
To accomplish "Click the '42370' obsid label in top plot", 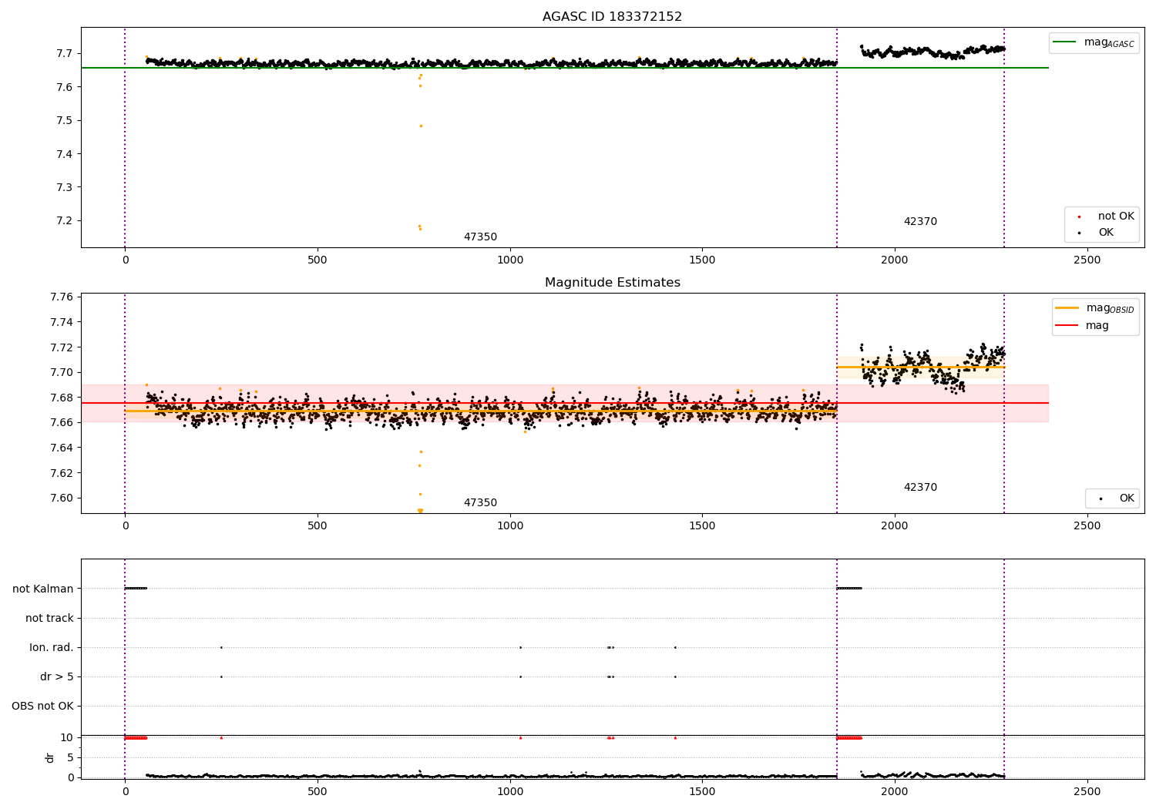I will click(x=920, y=222).
